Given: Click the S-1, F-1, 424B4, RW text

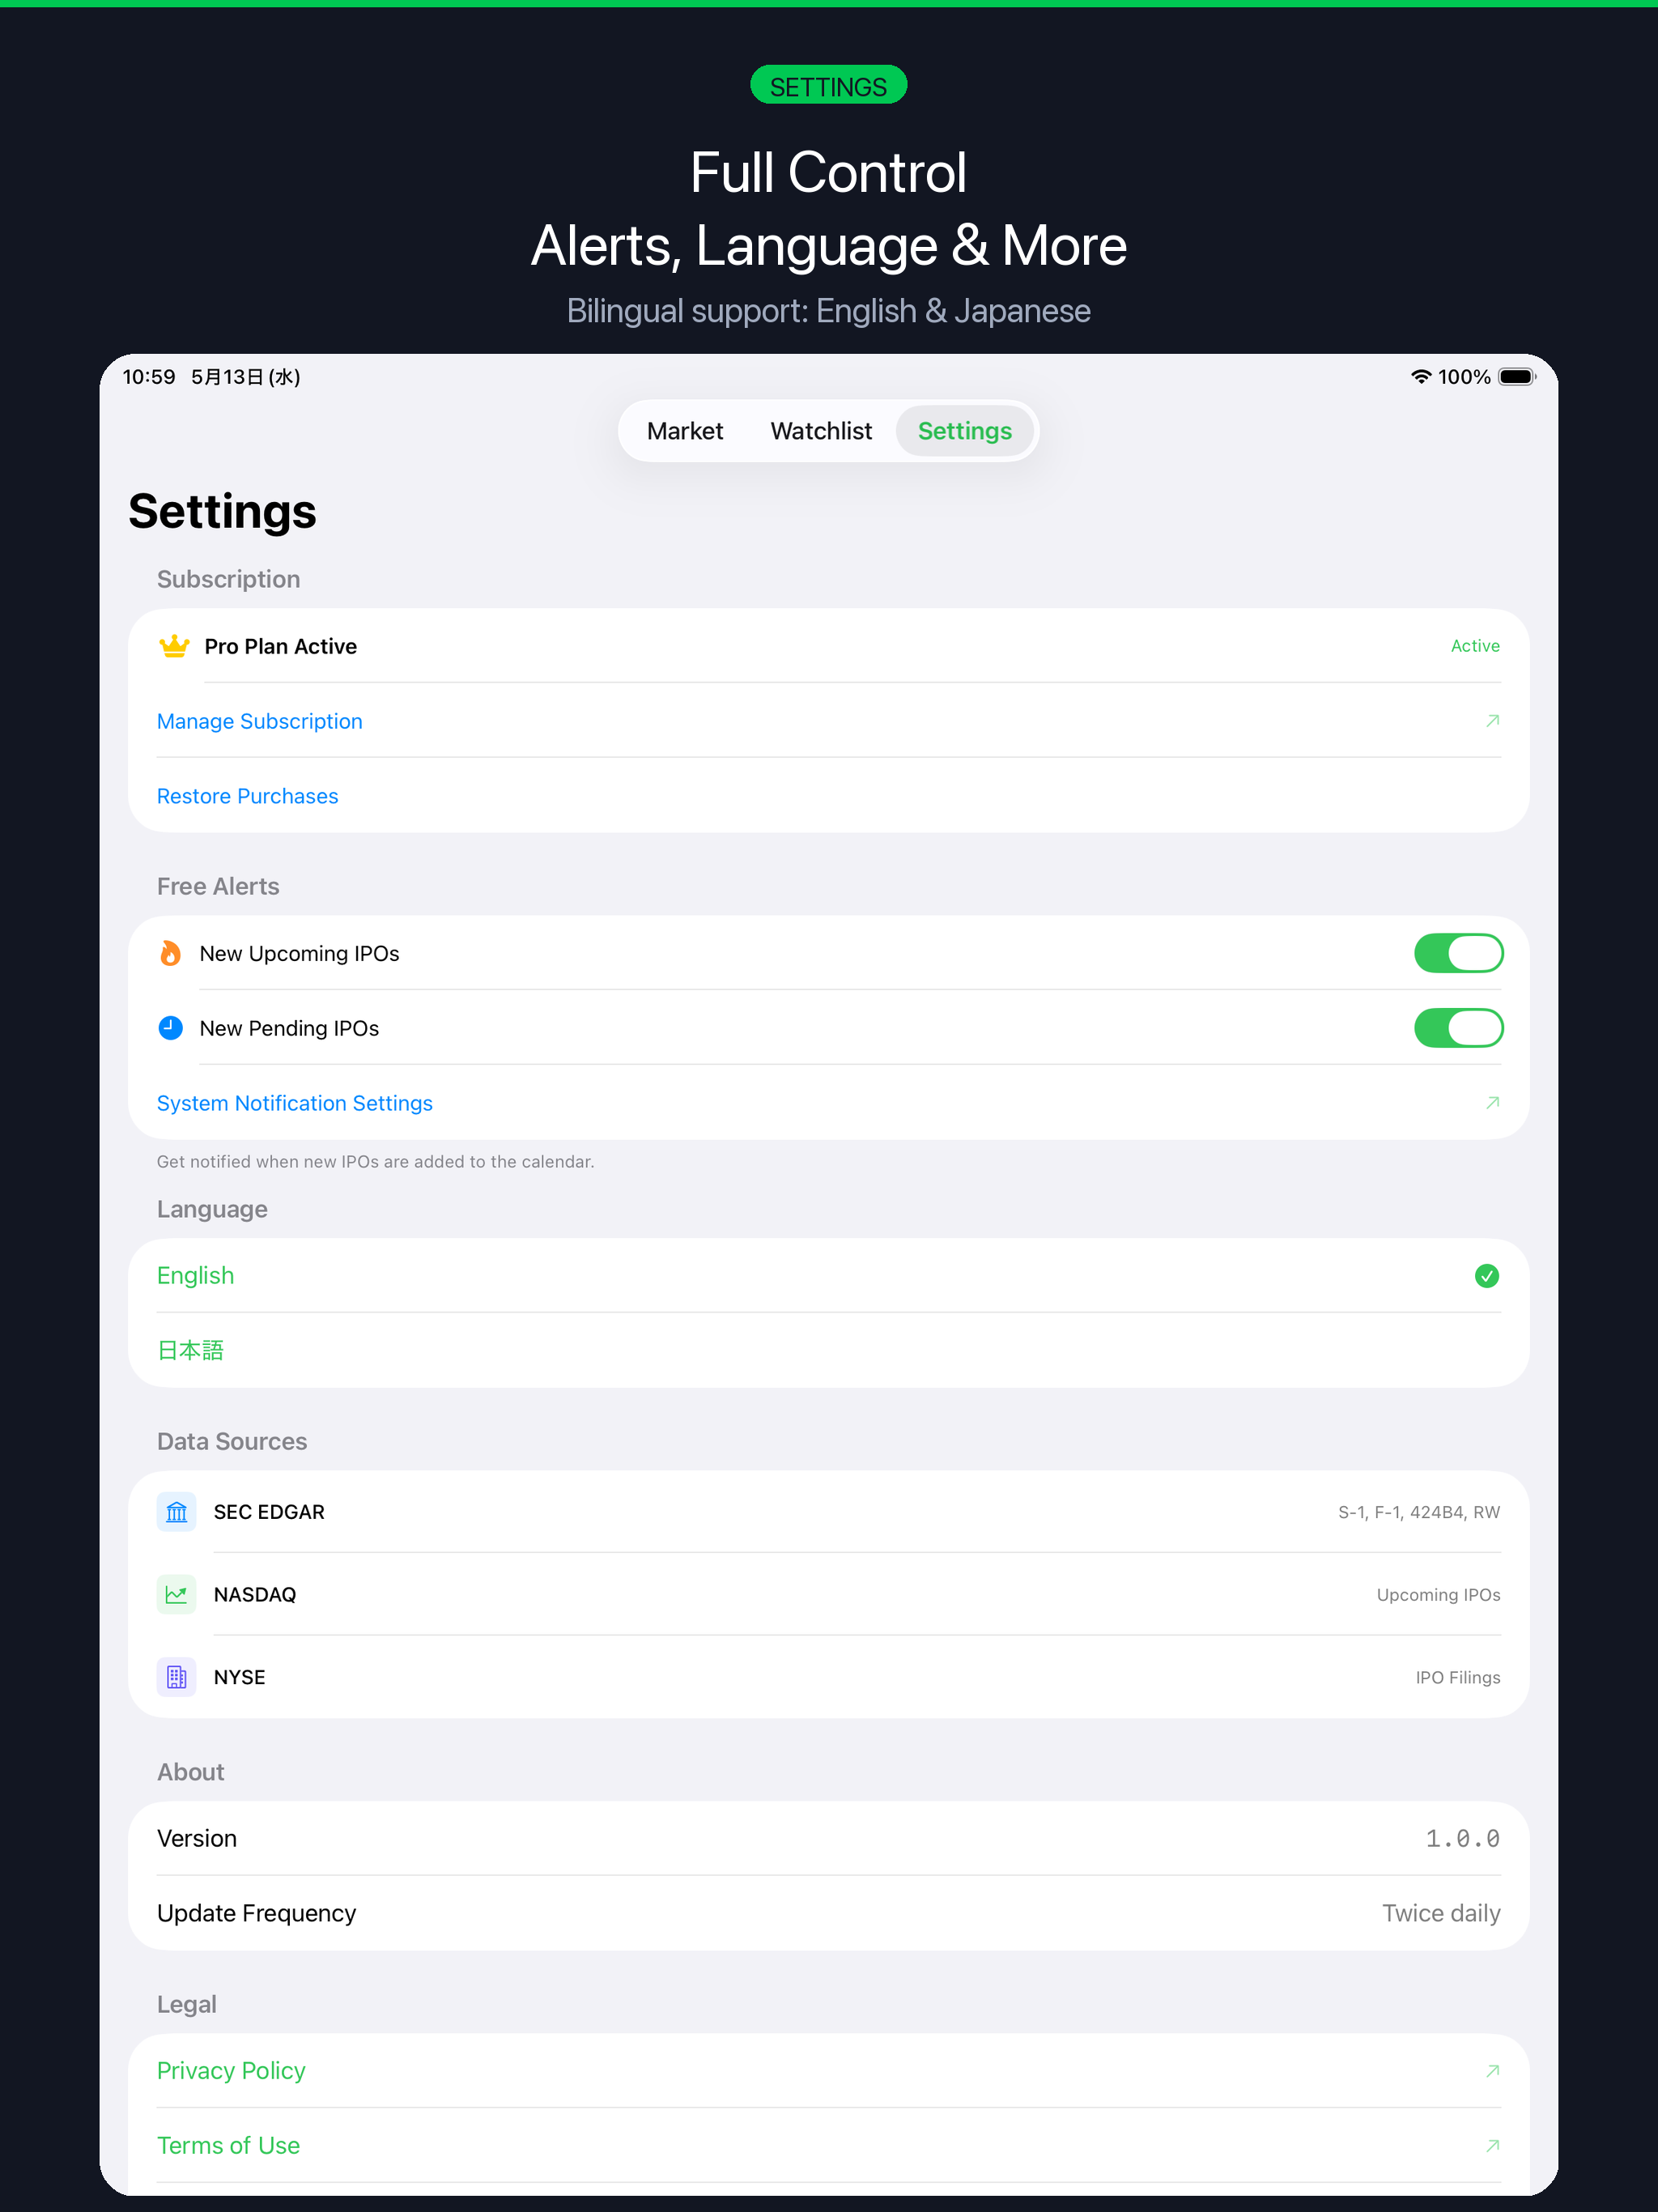Looking at the screenshot, I should pyautogui.click(x=1419, y=1512).
